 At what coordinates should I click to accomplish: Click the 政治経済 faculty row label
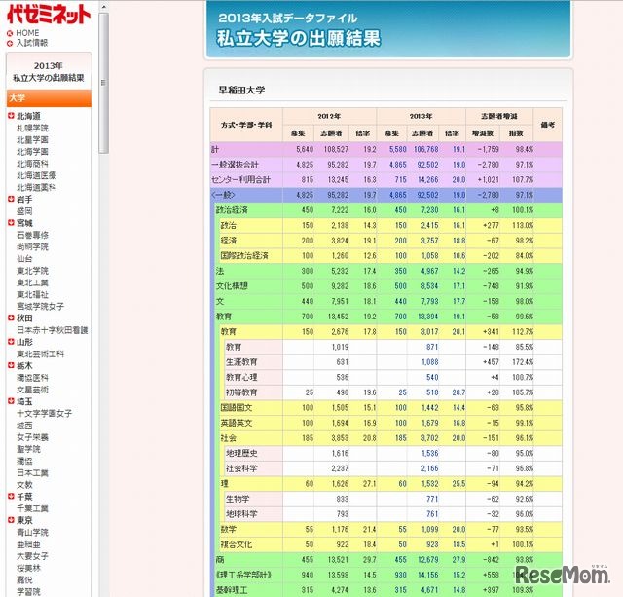coord(232,209)
